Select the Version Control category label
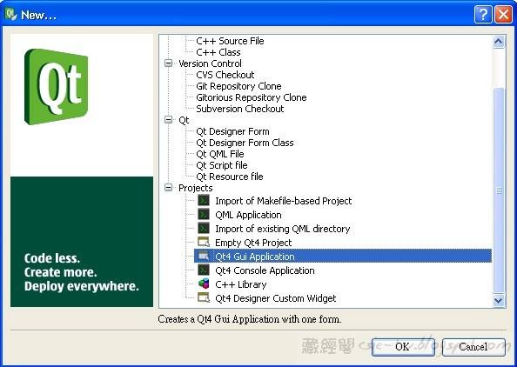Viewport: 517px width, 367px height. pos(210,63)
